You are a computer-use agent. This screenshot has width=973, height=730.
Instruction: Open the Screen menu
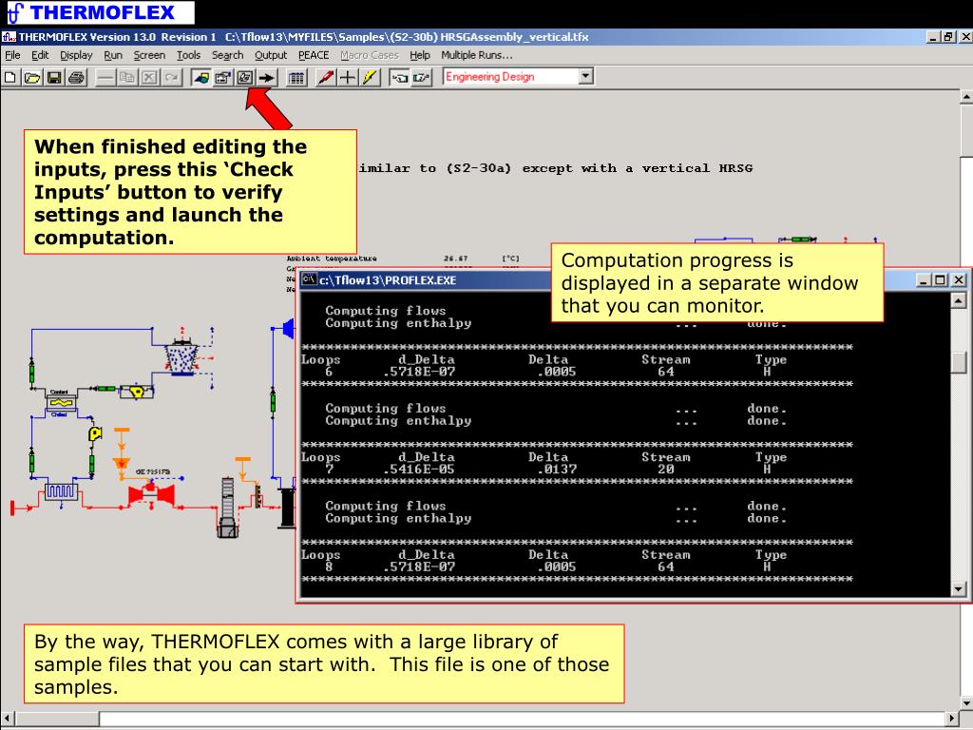pos(149,55)
